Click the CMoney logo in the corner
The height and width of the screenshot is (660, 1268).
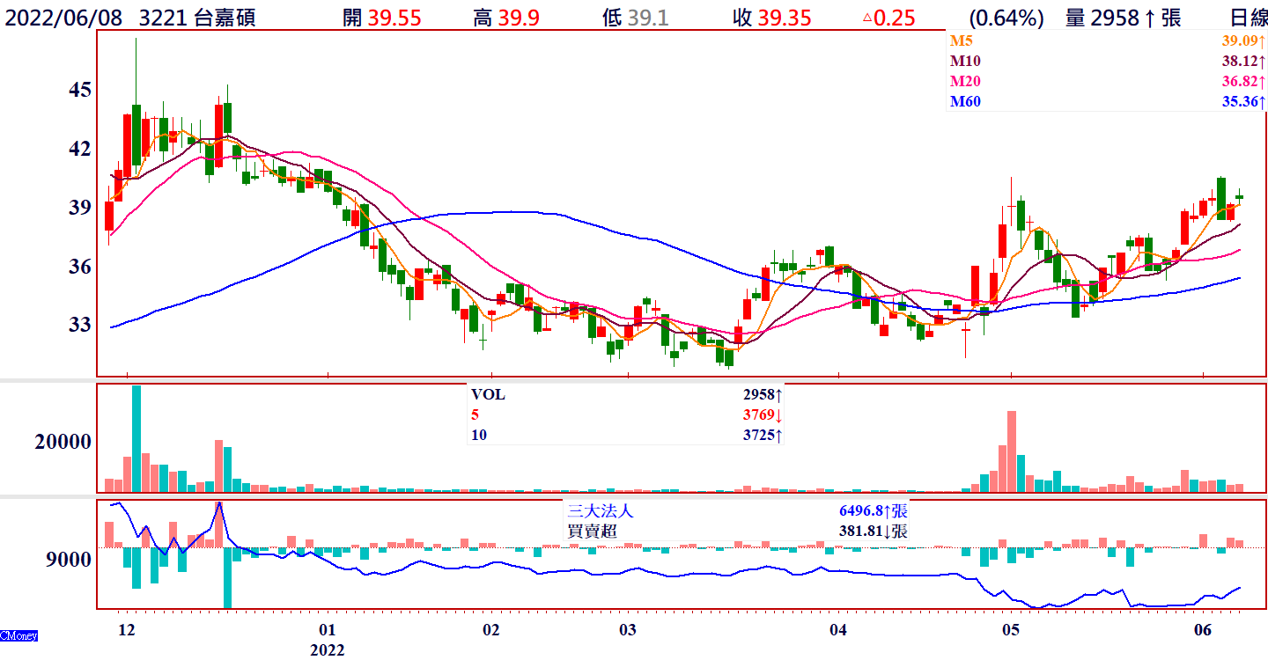coord(18,634)
